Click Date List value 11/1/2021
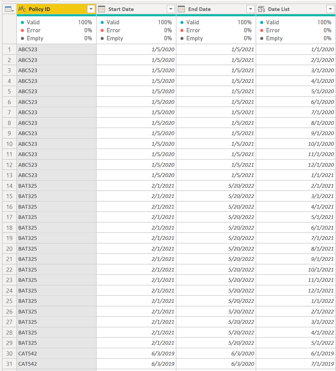336x371 pixels. point(296,280)
